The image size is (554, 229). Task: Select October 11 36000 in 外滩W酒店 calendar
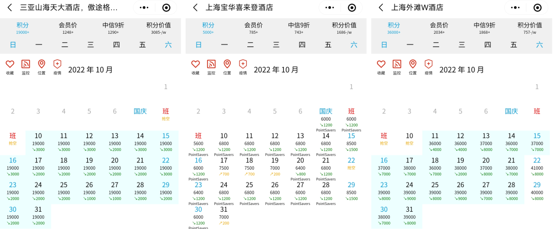[435, 143]
